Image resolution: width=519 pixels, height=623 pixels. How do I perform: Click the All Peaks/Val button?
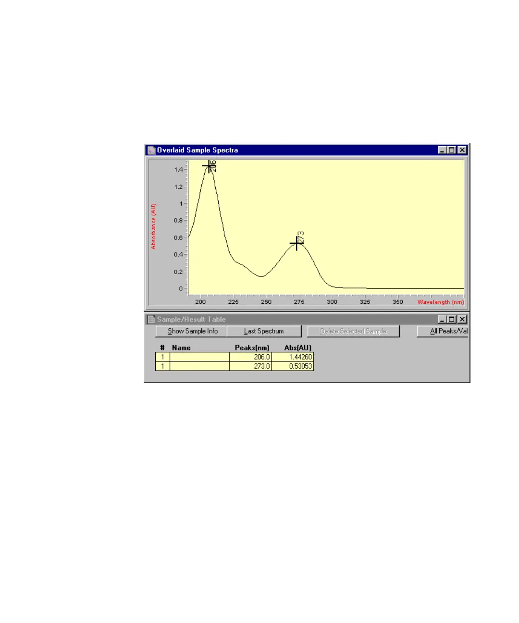[443, 331]
